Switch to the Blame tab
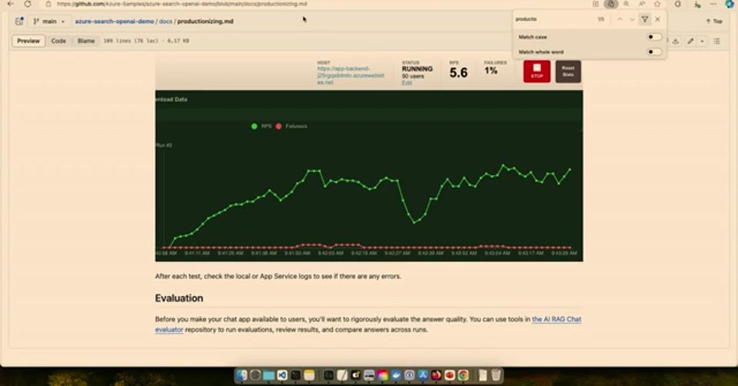 (86, 41)
